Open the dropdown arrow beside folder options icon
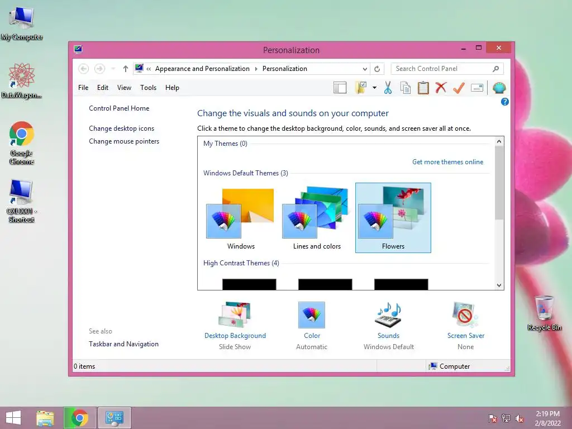572x429 pixels. coord(374,88)
